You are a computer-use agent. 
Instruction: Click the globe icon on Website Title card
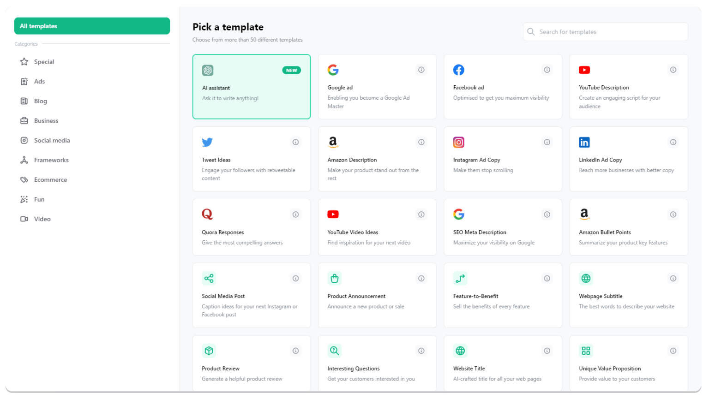(460, 351)
